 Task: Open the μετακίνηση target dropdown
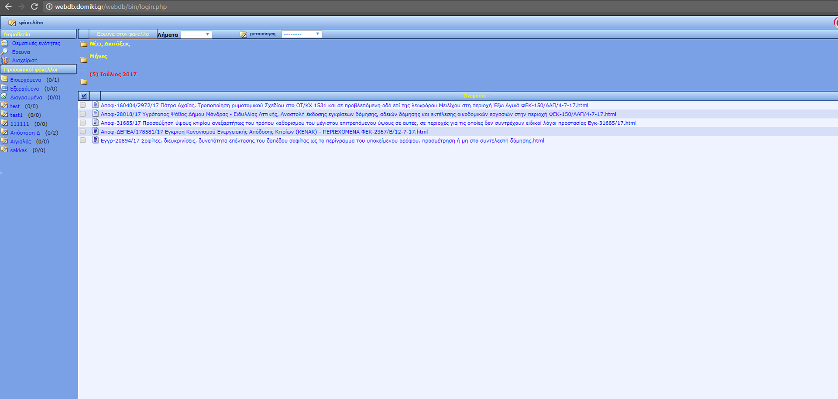click(302, 34)
